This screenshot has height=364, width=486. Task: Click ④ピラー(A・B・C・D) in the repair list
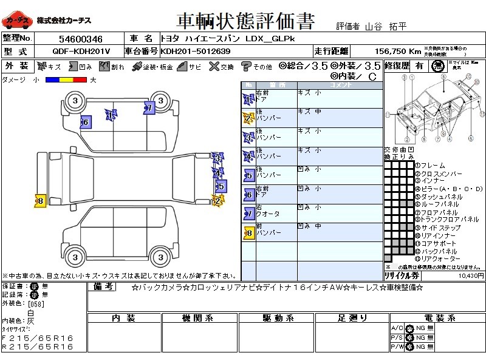449,189
